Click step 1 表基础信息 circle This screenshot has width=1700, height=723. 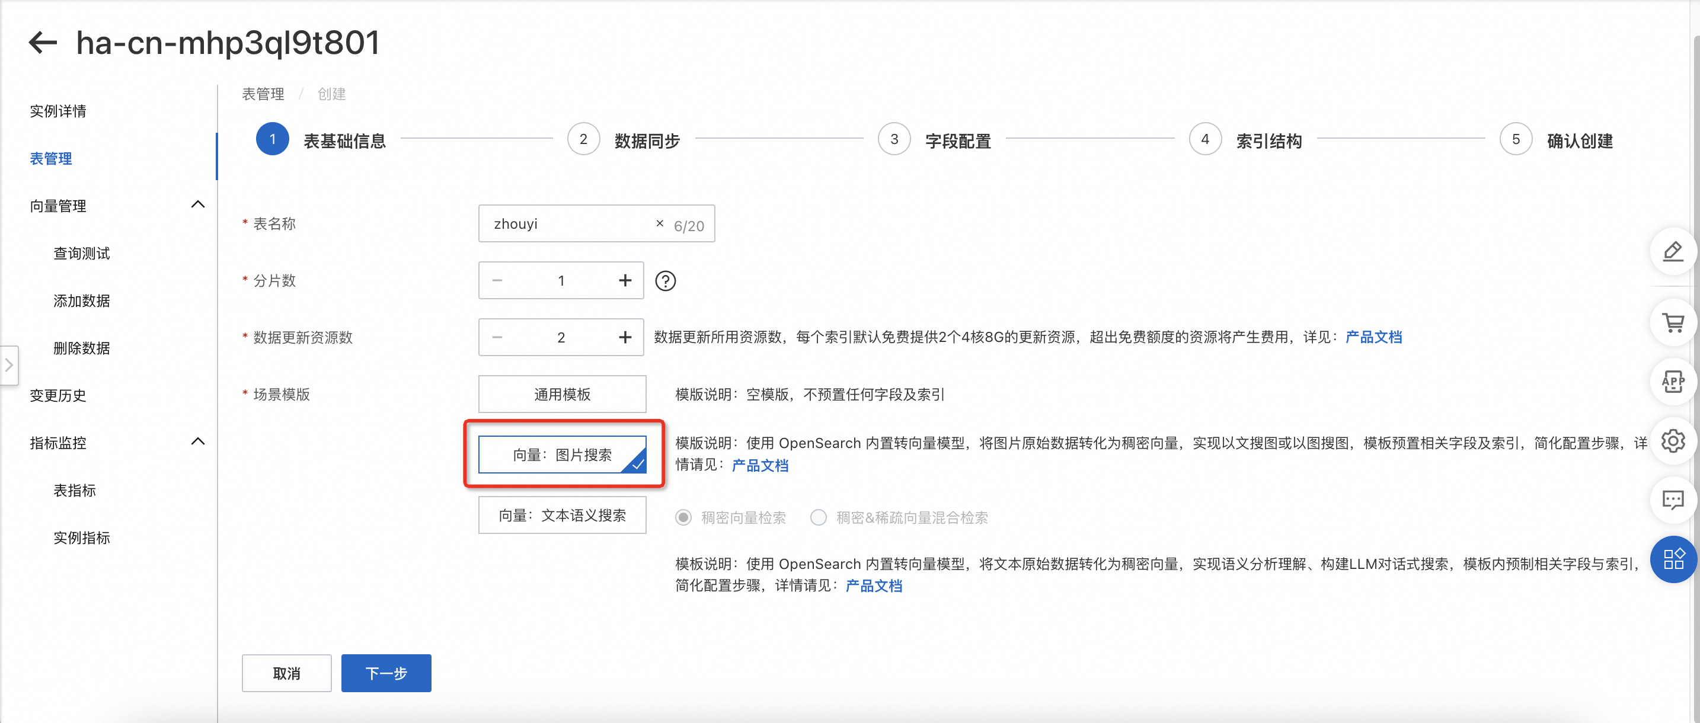tap(273, 139)
